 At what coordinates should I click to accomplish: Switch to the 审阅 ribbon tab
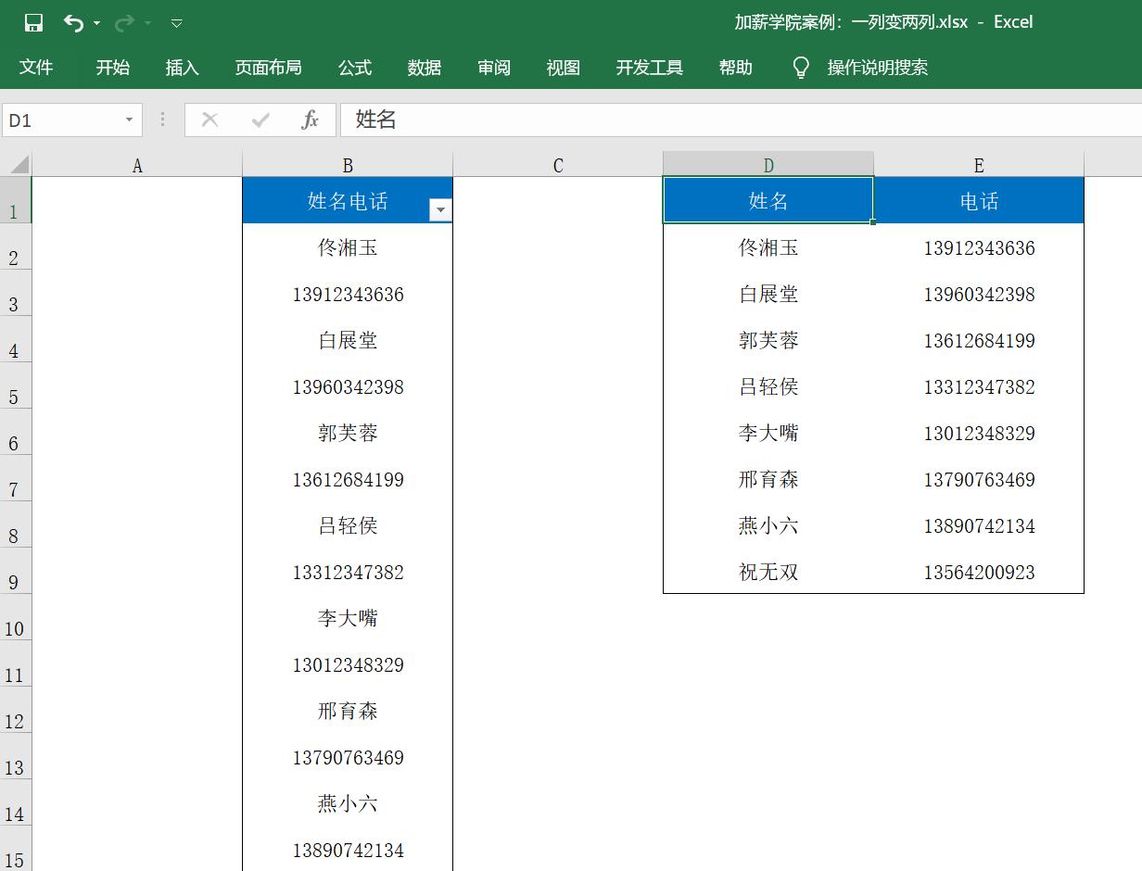(x=493, y=67)
